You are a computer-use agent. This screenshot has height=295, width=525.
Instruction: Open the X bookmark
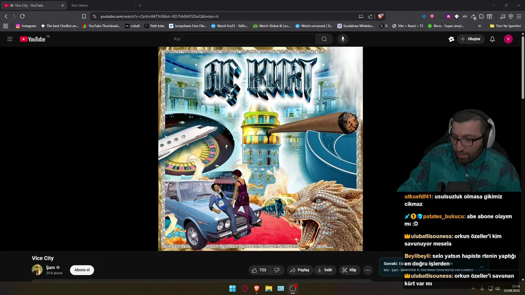383,26
